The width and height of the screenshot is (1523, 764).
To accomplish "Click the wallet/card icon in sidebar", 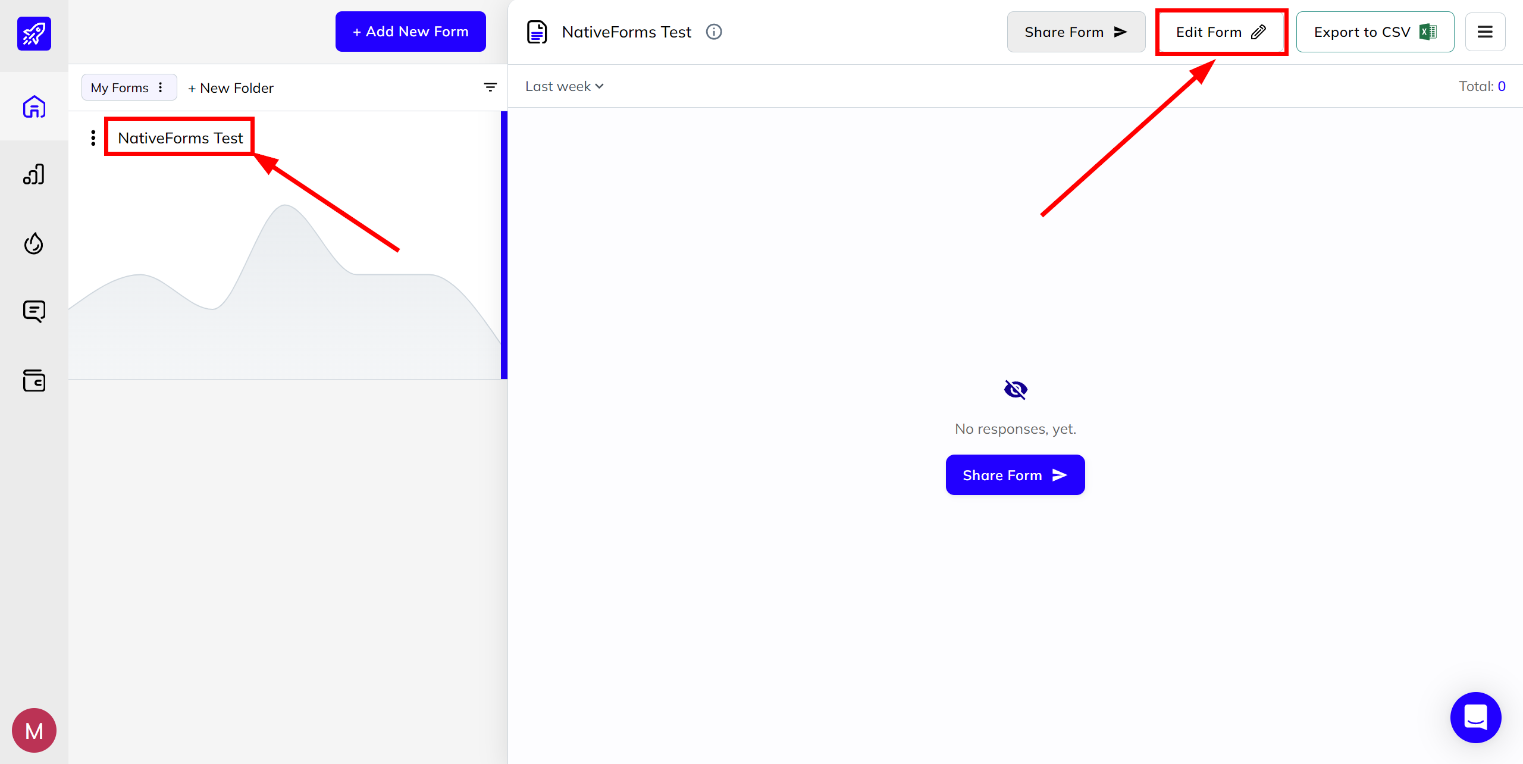I will (34, 380).
